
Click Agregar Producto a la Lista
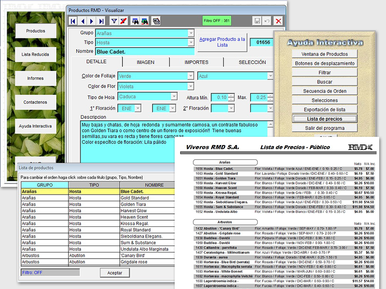[222, 42]
